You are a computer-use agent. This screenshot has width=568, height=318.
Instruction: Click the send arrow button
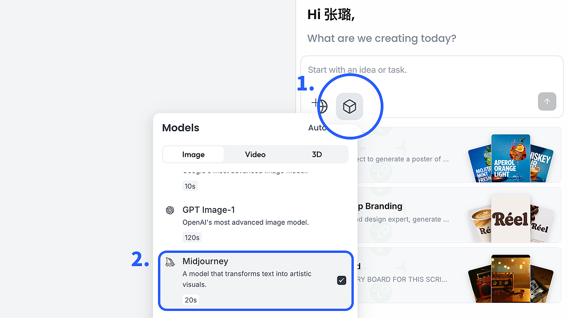(547, 102)
